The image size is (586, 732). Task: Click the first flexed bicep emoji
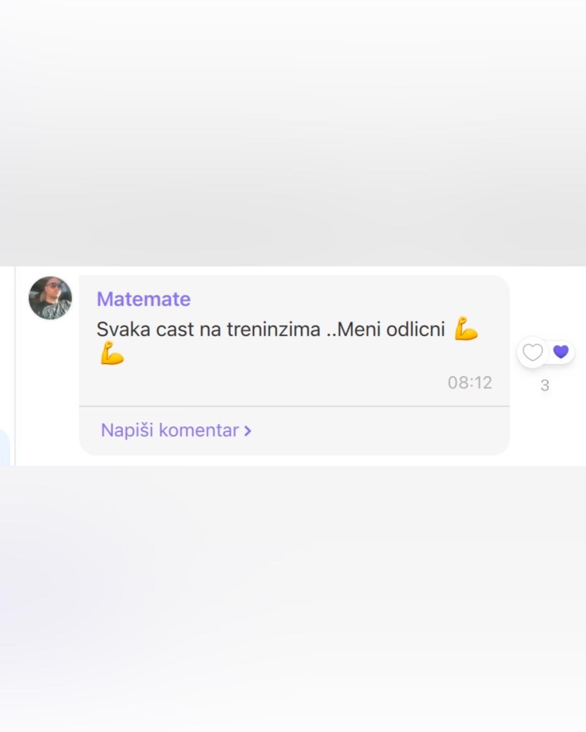(x=466, y=328)
